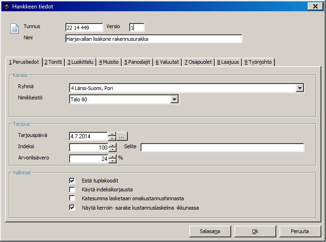This screenshot has height=242, width=326.
Task: Decrease Indeksi value with down arrow
Action: (x=112, y=150)
